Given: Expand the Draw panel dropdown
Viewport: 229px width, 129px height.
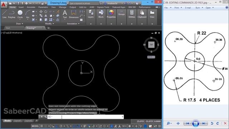Looking at the screenshot, I should point(20,24).
